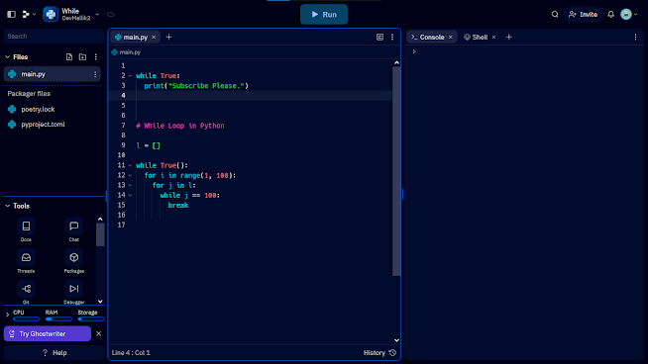Click the CPU usage bar

point(26,319)
